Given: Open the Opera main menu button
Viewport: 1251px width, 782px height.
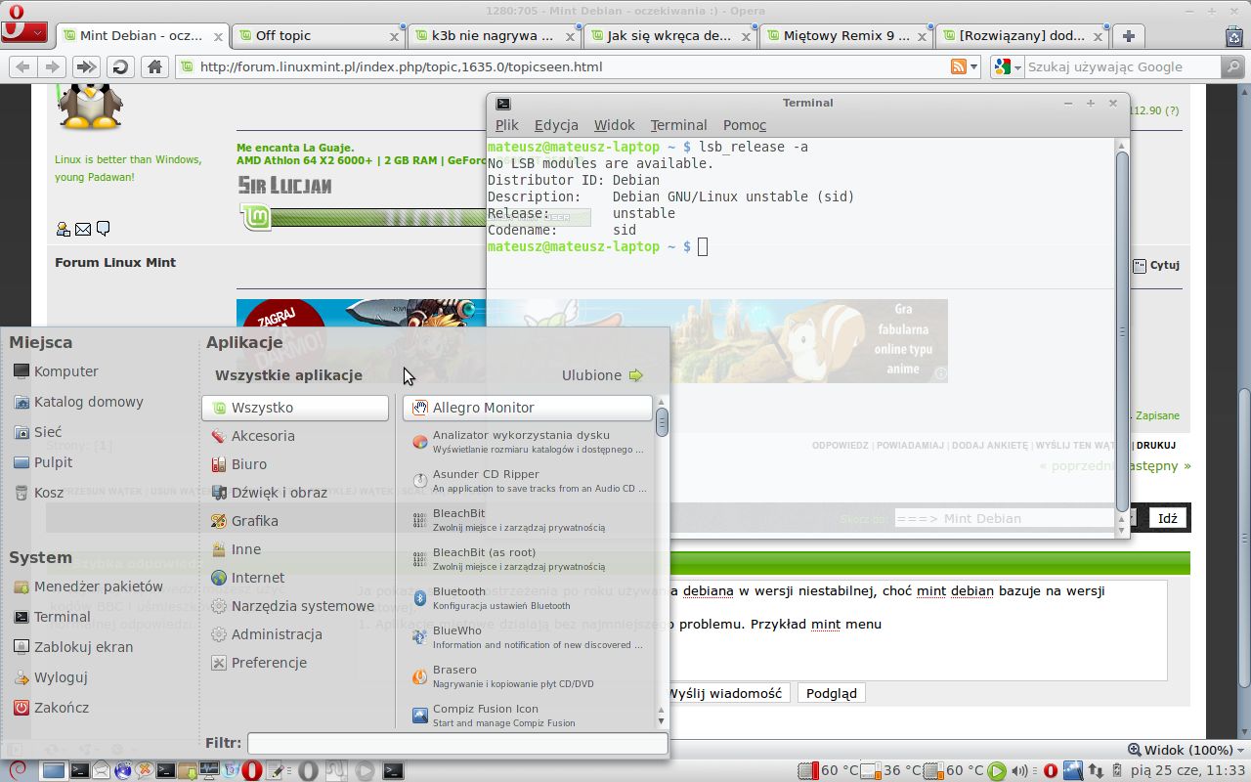Looking at the screenshot, I should click(24, 31).
